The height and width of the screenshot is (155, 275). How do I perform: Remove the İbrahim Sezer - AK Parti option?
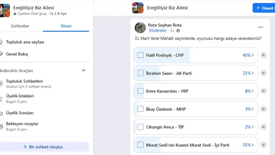263,73
